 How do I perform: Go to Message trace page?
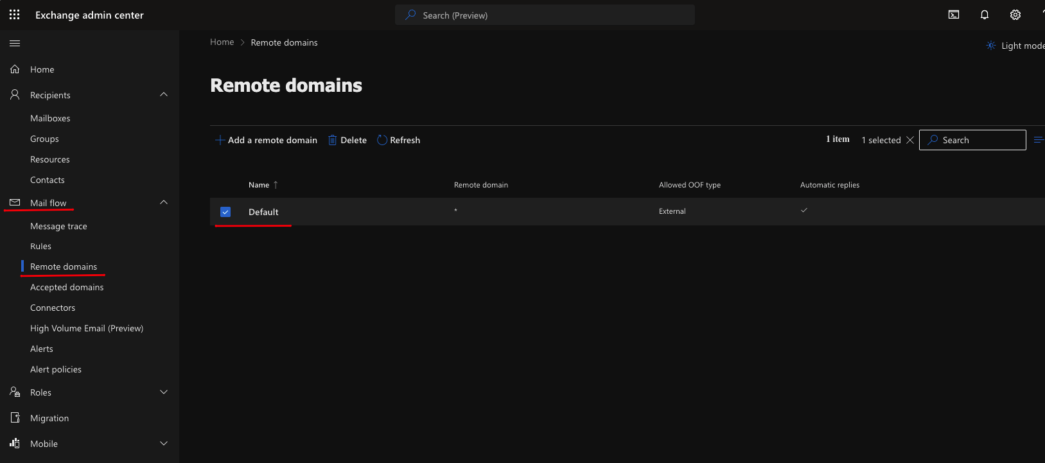58,226
